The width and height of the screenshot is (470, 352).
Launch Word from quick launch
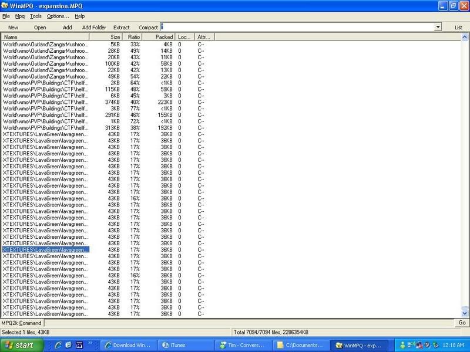click(79, 345)
